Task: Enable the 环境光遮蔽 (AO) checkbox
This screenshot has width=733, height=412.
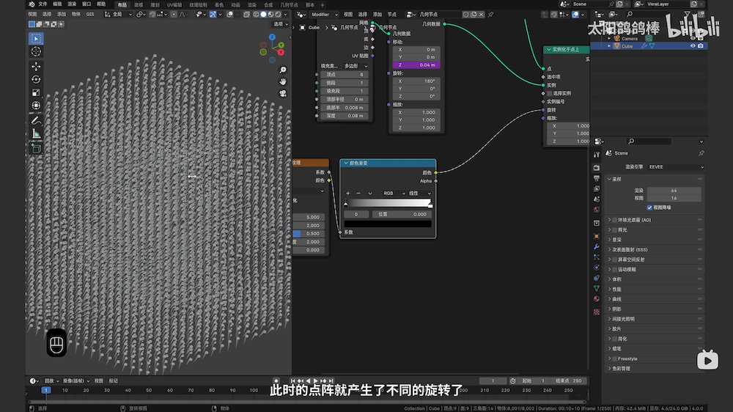Action: click(615, 220)
